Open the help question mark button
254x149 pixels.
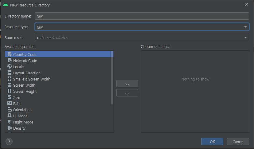point(9,142)
